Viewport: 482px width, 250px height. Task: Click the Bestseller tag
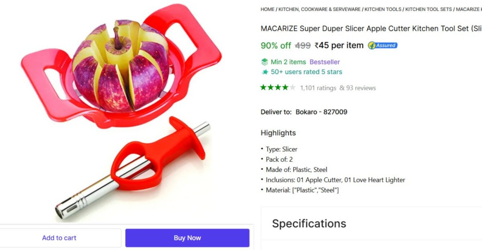point(325,62)
